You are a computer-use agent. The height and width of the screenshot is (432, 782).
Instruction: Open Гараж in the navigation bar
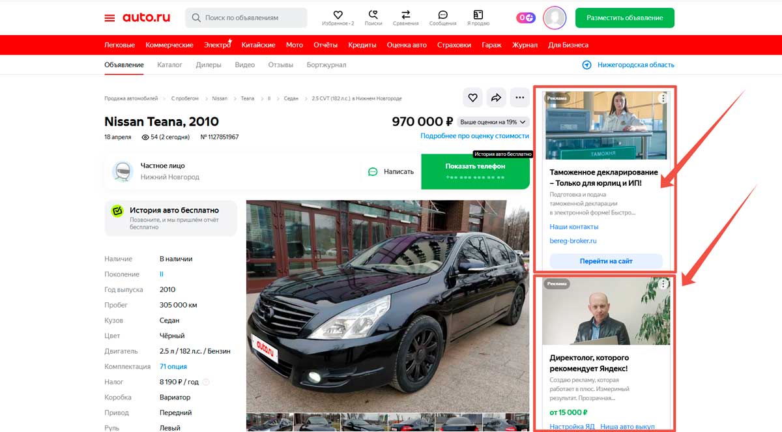[x=491, y=45]
